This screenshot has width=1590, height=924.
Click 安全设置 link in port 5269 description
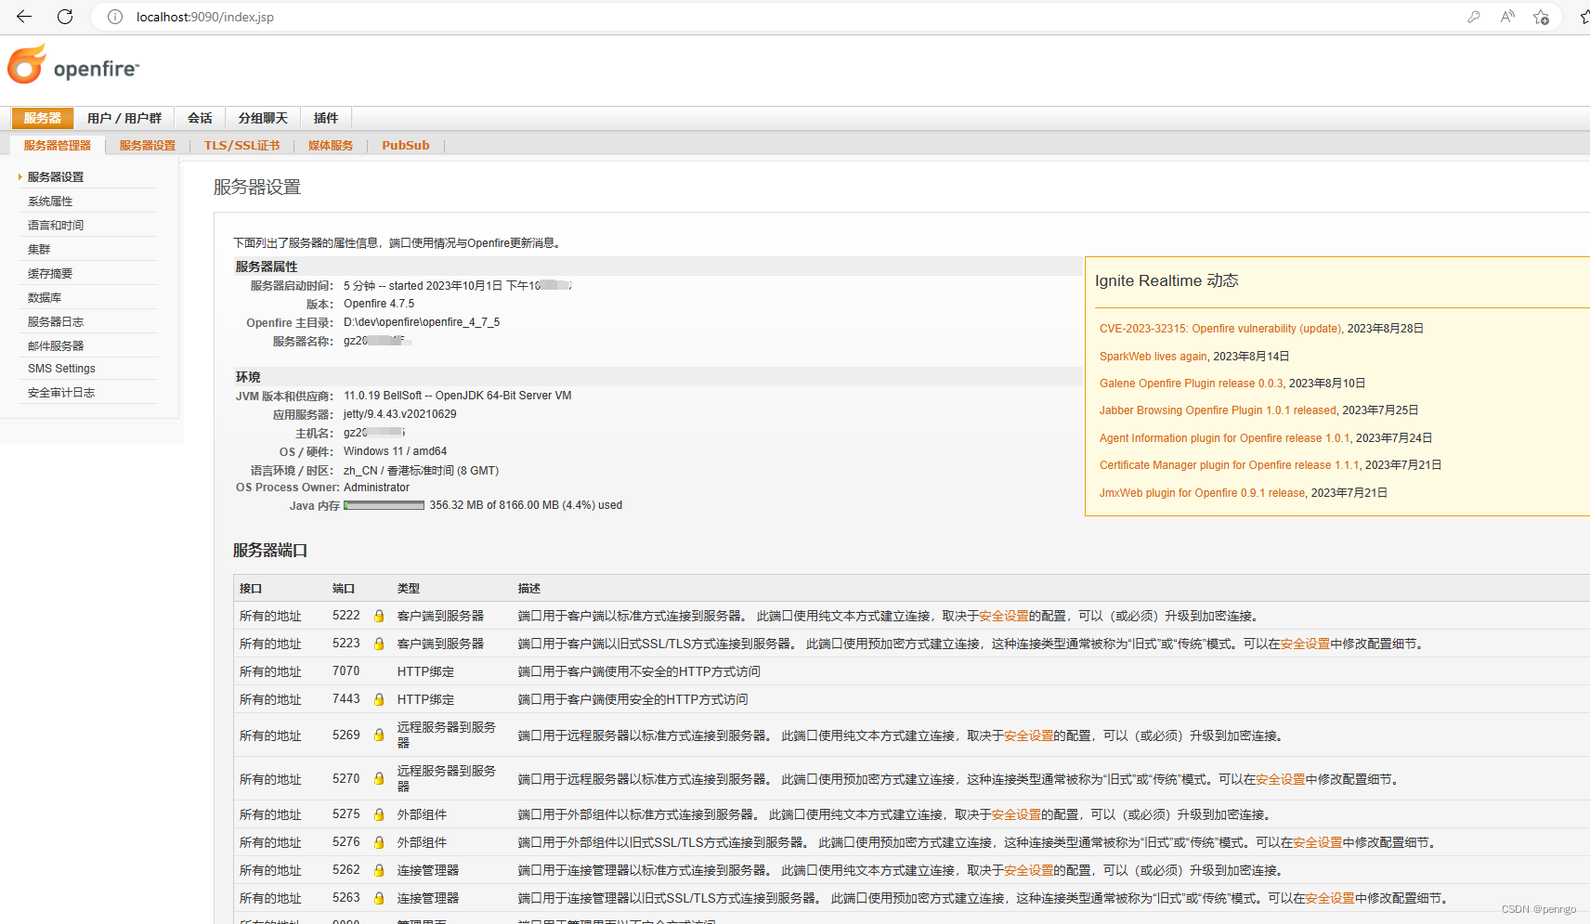point(1029,735)
